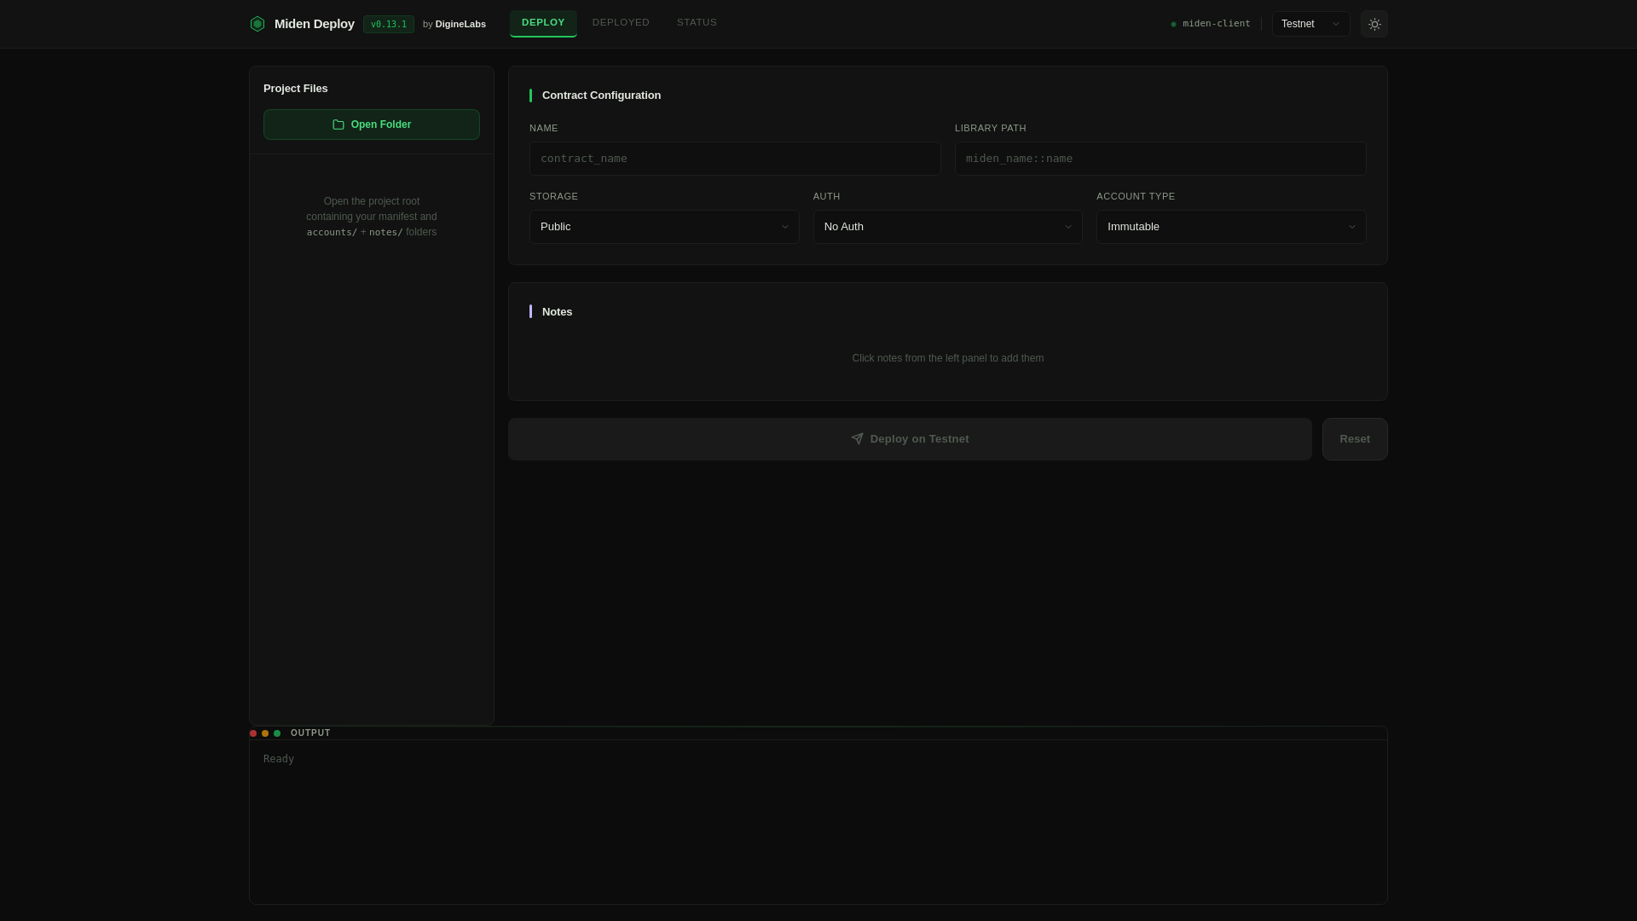This screenshot has height=921, width=1637.
Task: Click the miden-client green status dot
Action: click(1173, 25)
